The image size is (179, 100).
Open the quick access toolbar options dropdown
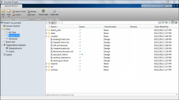(174, 6)
